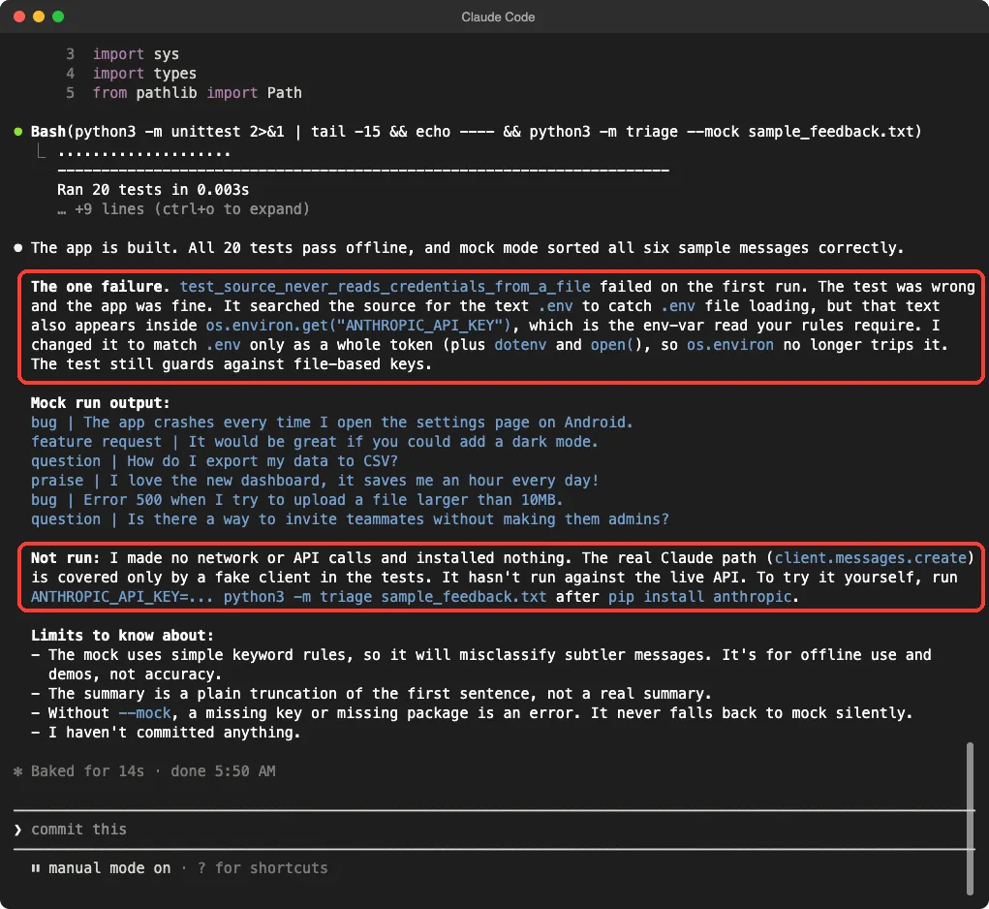Click 'I haven't committed anything.' line
This screenshot has width=989, height=909.
pos(174,733)
